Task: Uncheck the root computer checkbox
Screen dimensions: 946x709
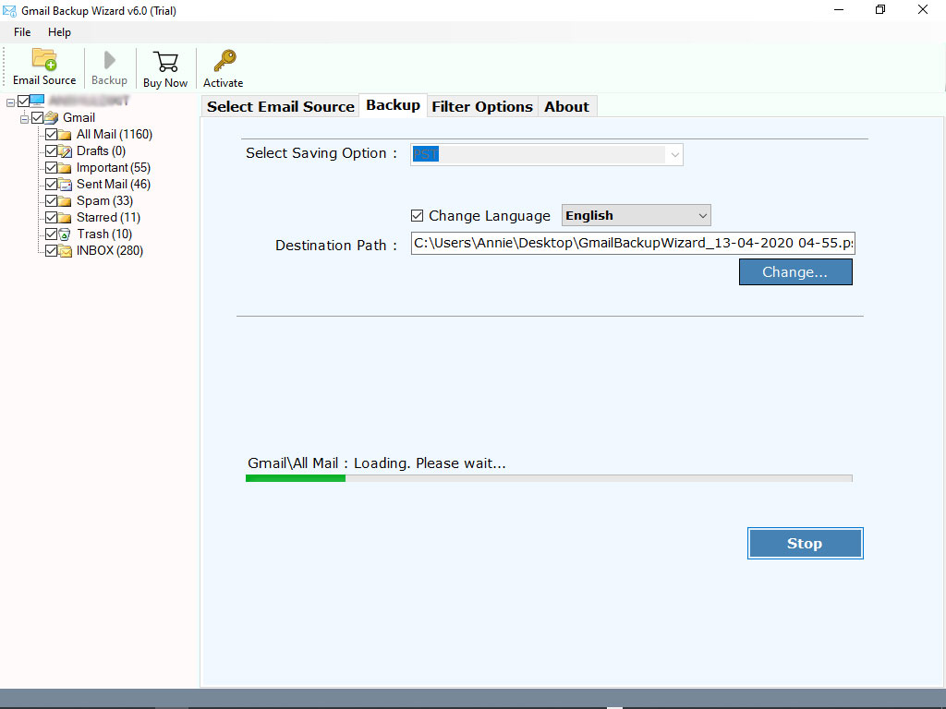Action: tap(23, 101)
